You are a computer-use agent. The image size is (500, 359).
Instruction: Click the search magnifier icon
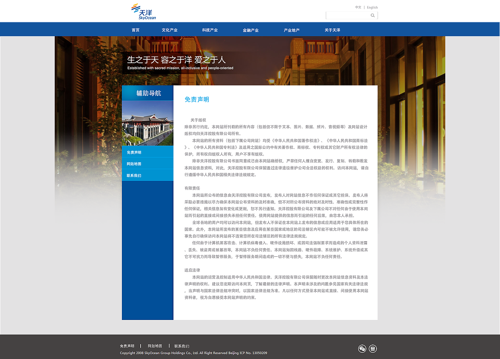point(373,16)
